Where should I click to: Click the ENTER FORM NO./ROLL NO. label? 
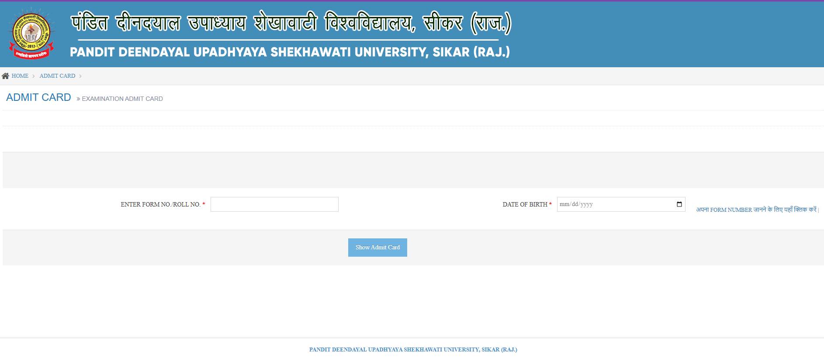[x=161, y=204]
